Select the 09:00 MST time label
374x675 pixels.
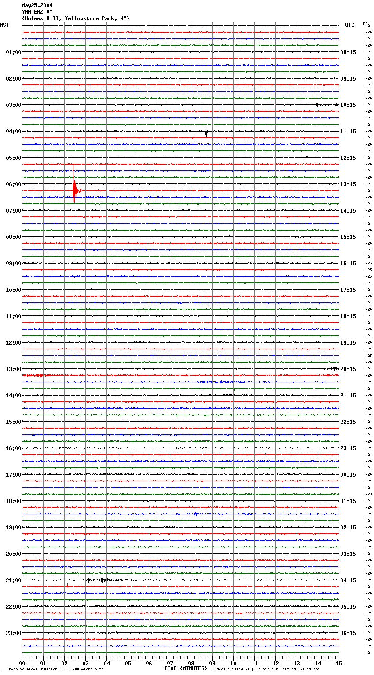pos(14,264)
